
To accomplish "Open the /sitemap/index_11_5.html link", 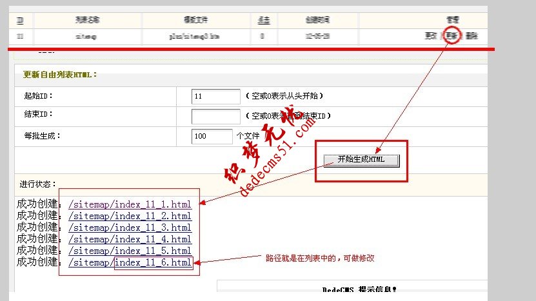I will 130,251.
